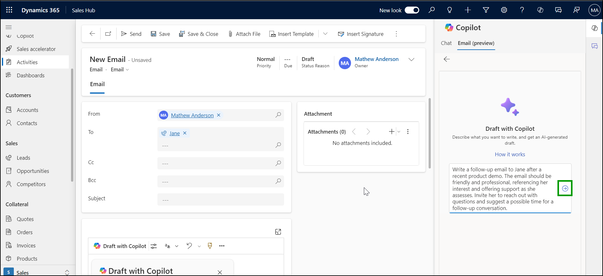Expand the email editor to full screen
This screenshot has height=276, width=603.
278,232
